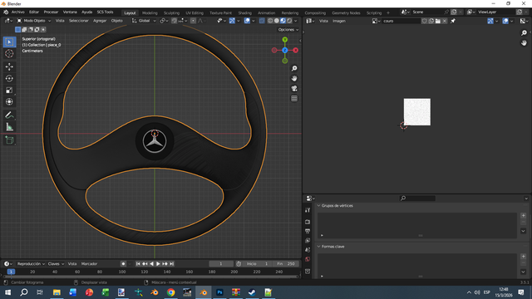Select the Select Box tool in the 3D viewport toolbar
This screenshot has height=299, width=532.
pyautogui.click(x=9, y=42)
